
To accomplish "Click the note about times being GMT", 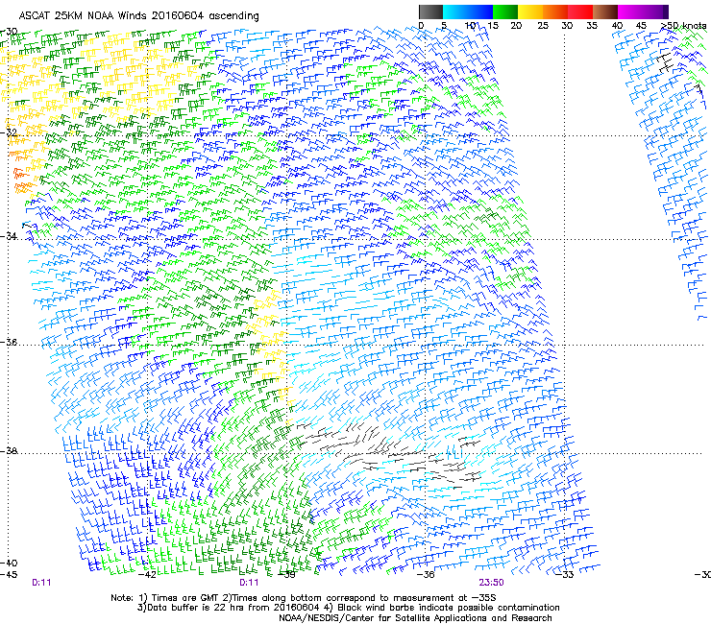I will pyautogui.click(x=303, y=598).
